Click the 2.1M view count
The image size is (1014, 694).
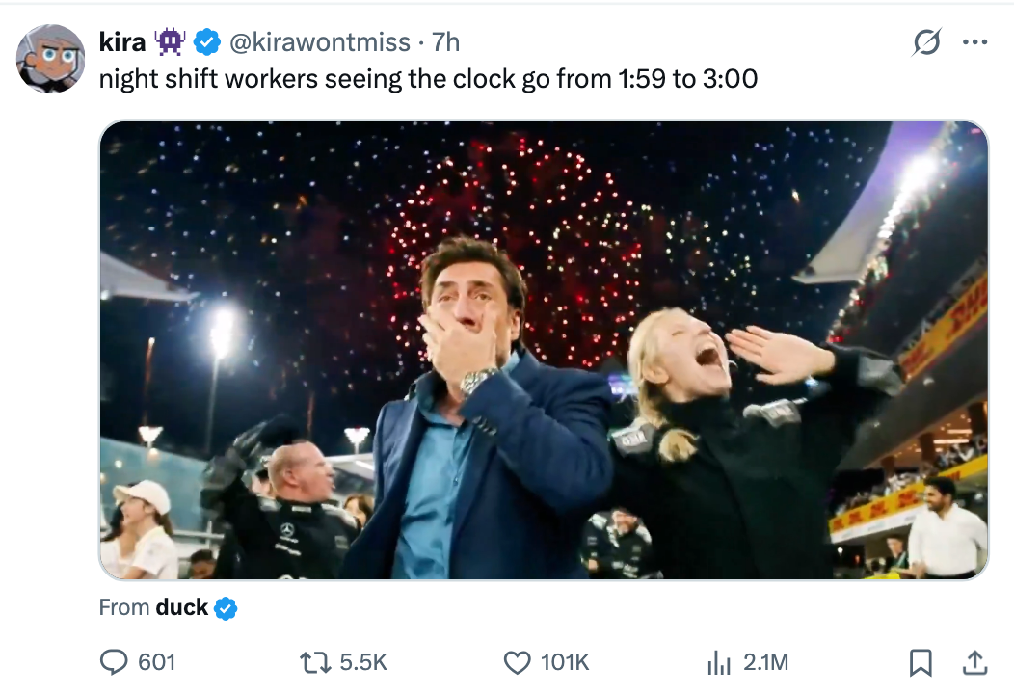tap(765, 662)
